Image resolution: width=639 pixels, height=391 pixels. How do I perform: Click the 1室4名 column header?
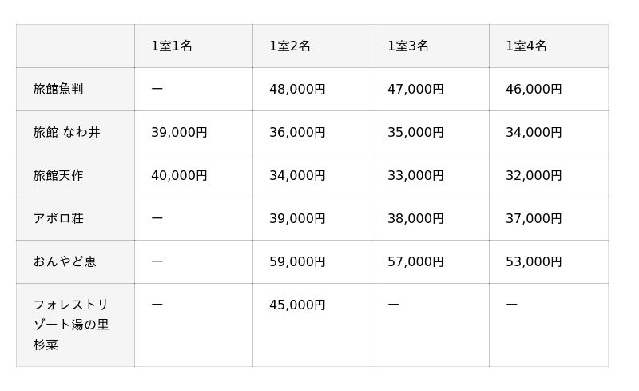(x=526, y=46)
